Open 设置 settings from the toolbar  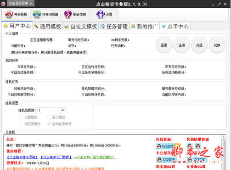coord(105,15)
